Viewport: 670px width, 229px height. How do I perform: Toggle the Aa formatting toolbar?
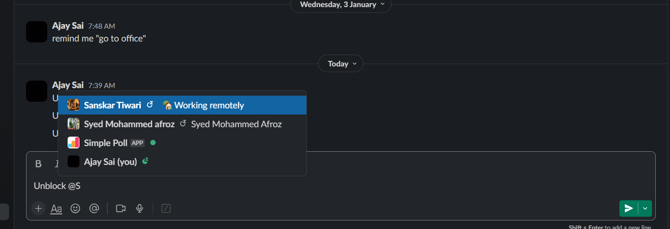tap(56, 208)
